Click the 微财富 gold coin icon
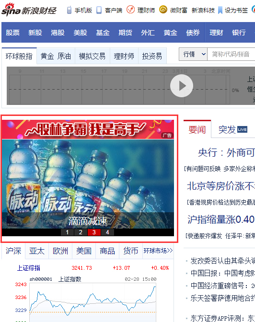Screen dimensions: 255x322 pos(163,10)
